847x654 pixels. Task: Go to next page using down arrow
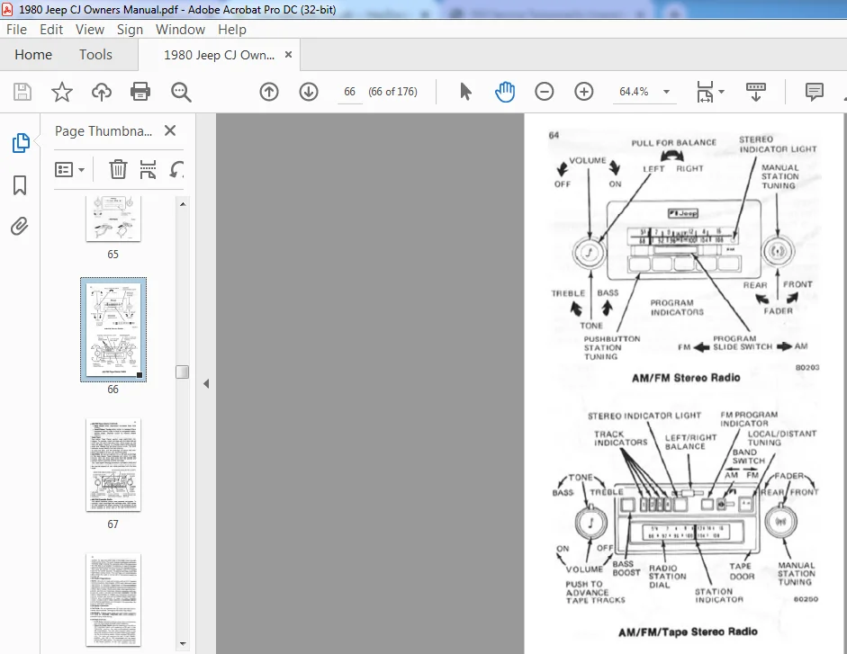309,92
